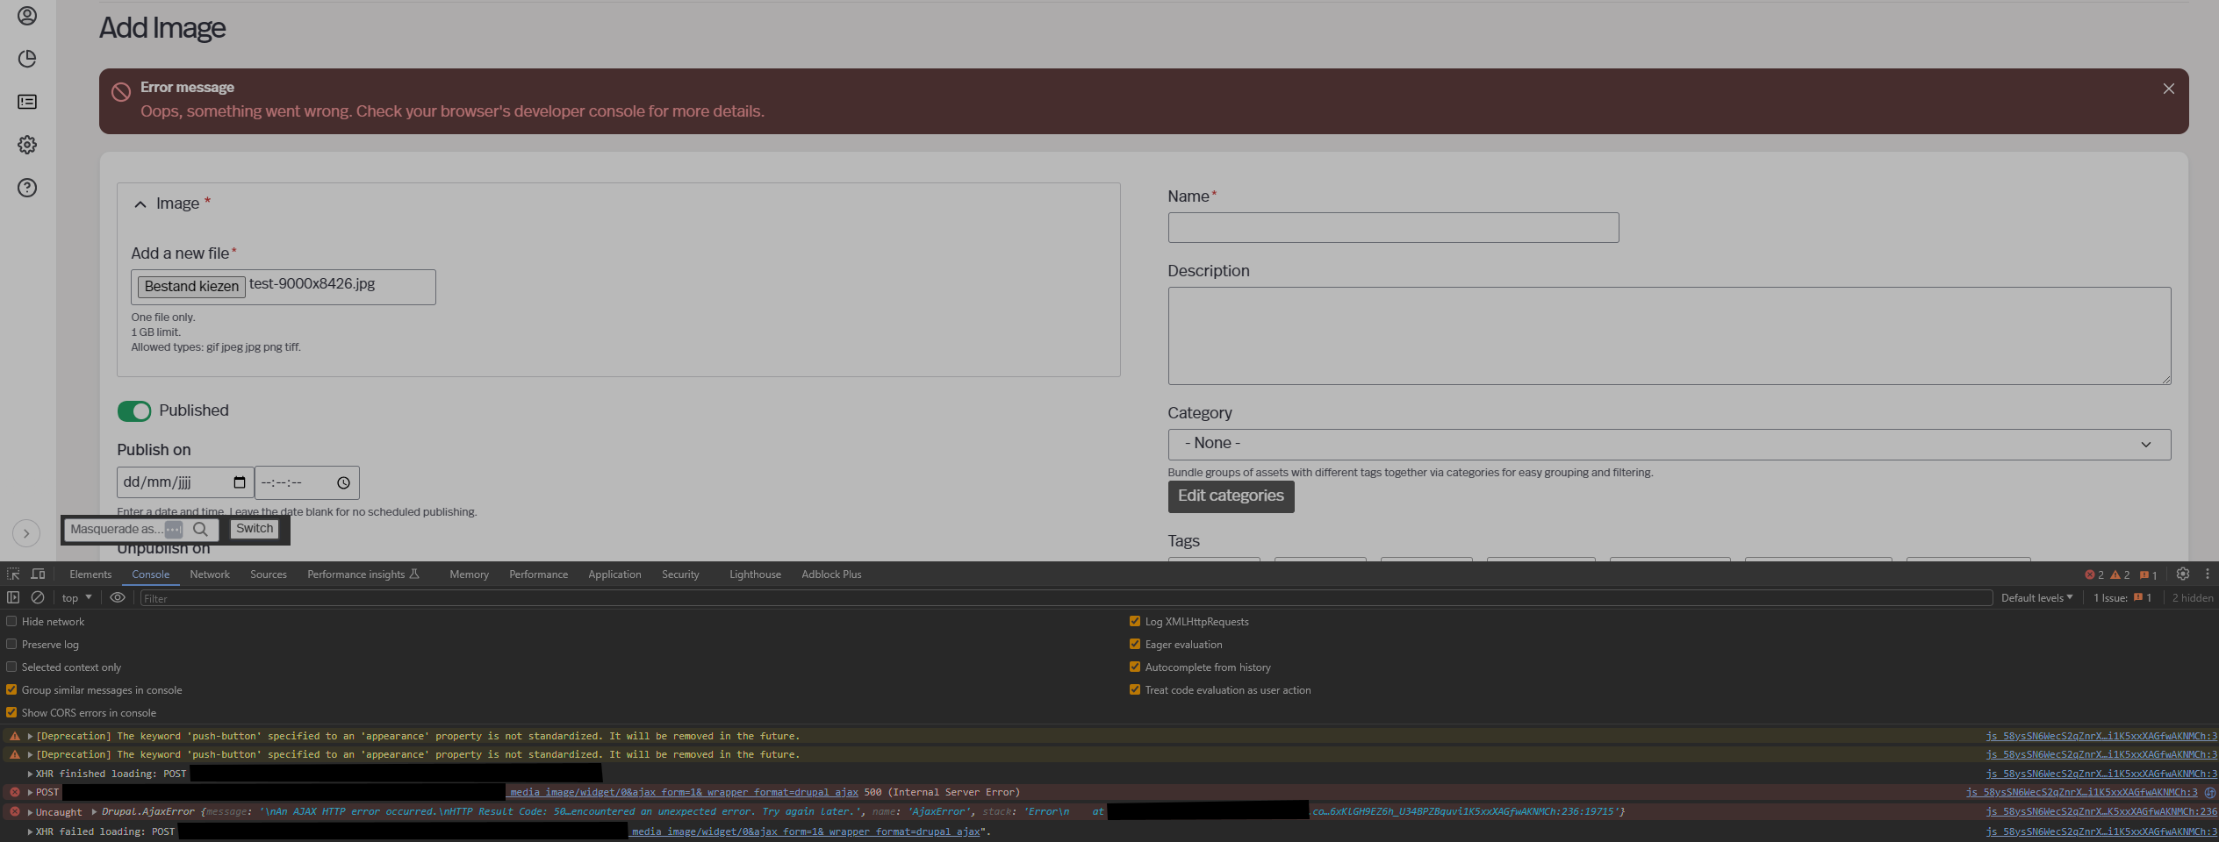2219x842 pixels.
Task: Open the customize DevTools three-dot menu
Action: click(2208, 574)
